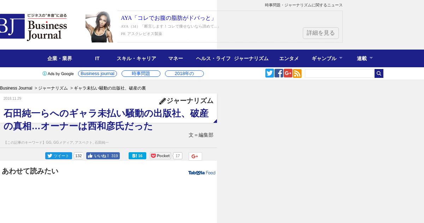The width and height of the screenshot is (424, 223).
Task: Open the AYA ad headline link
Action: [168, 18]
